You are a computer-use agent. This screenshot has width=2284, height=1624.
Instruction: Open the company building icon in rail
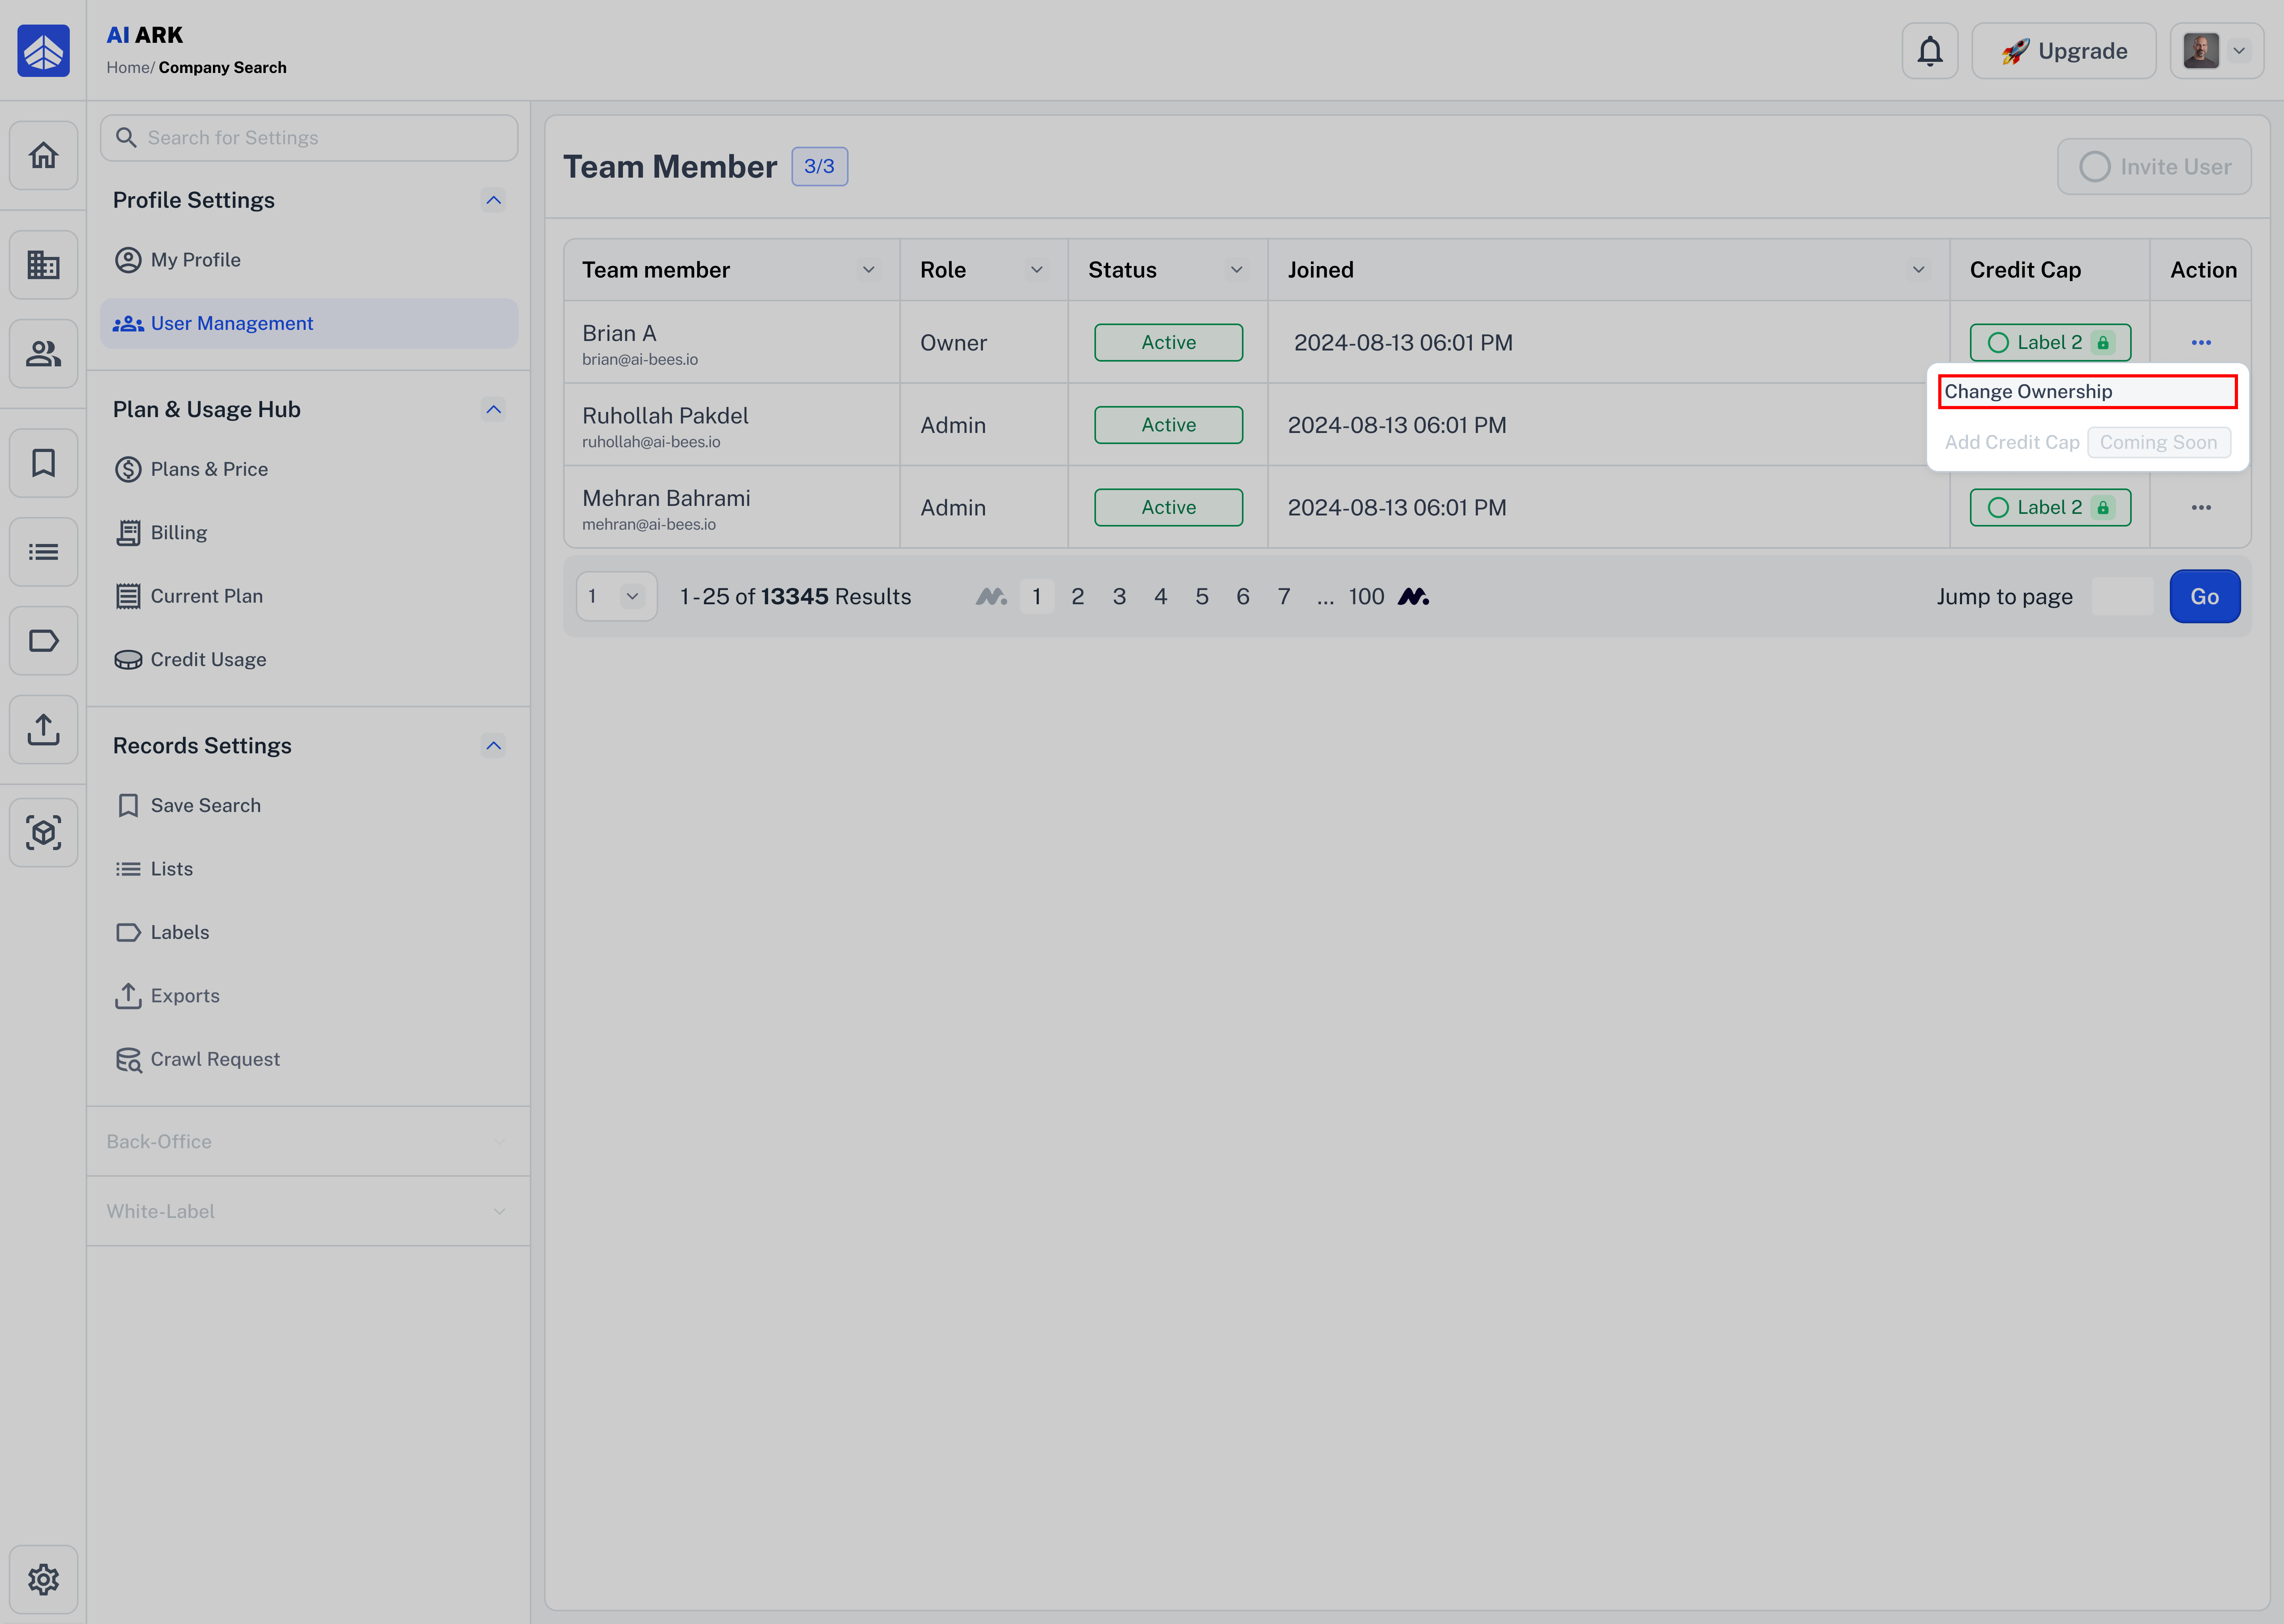pos(43,265)
